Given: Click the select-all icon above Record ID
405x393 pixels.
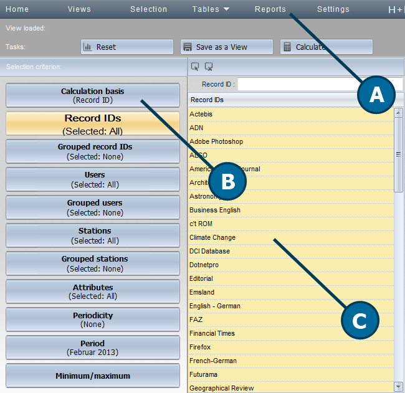Looking at the screenshot, I should (195, 67).
